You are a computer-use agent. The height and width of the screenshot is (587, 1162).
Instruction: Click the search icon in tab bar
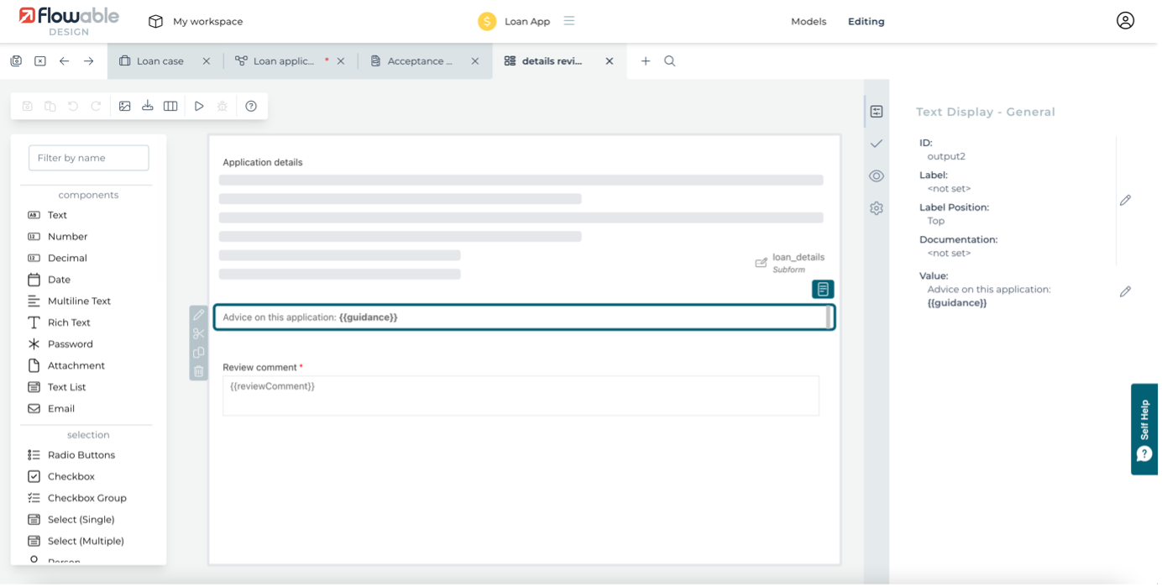[670, 61]
